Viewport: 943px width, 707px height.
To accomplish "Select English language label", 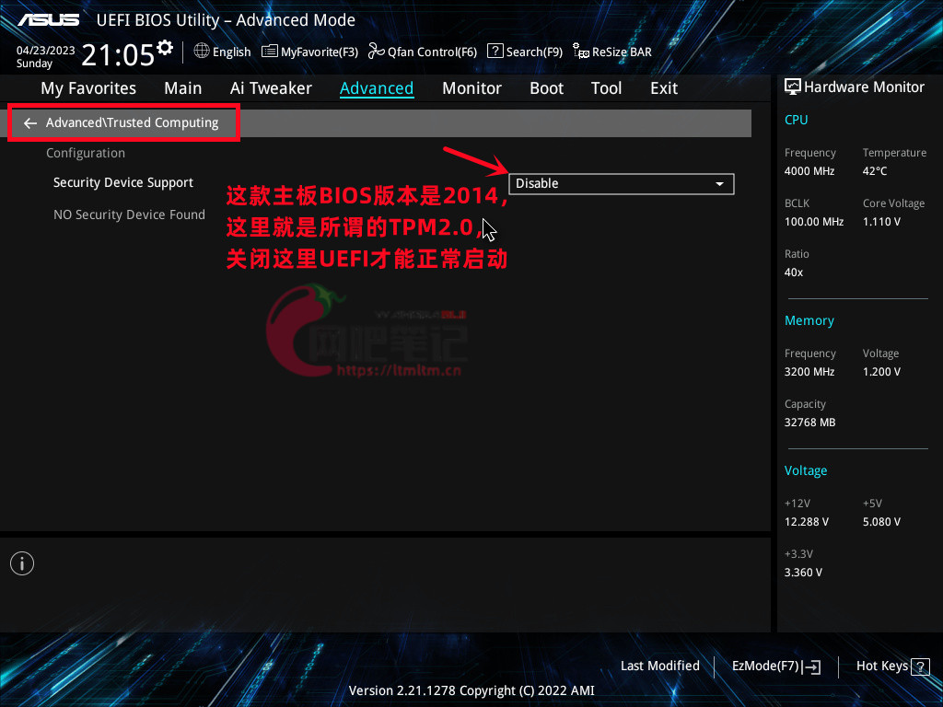I will tap(231, 52).
